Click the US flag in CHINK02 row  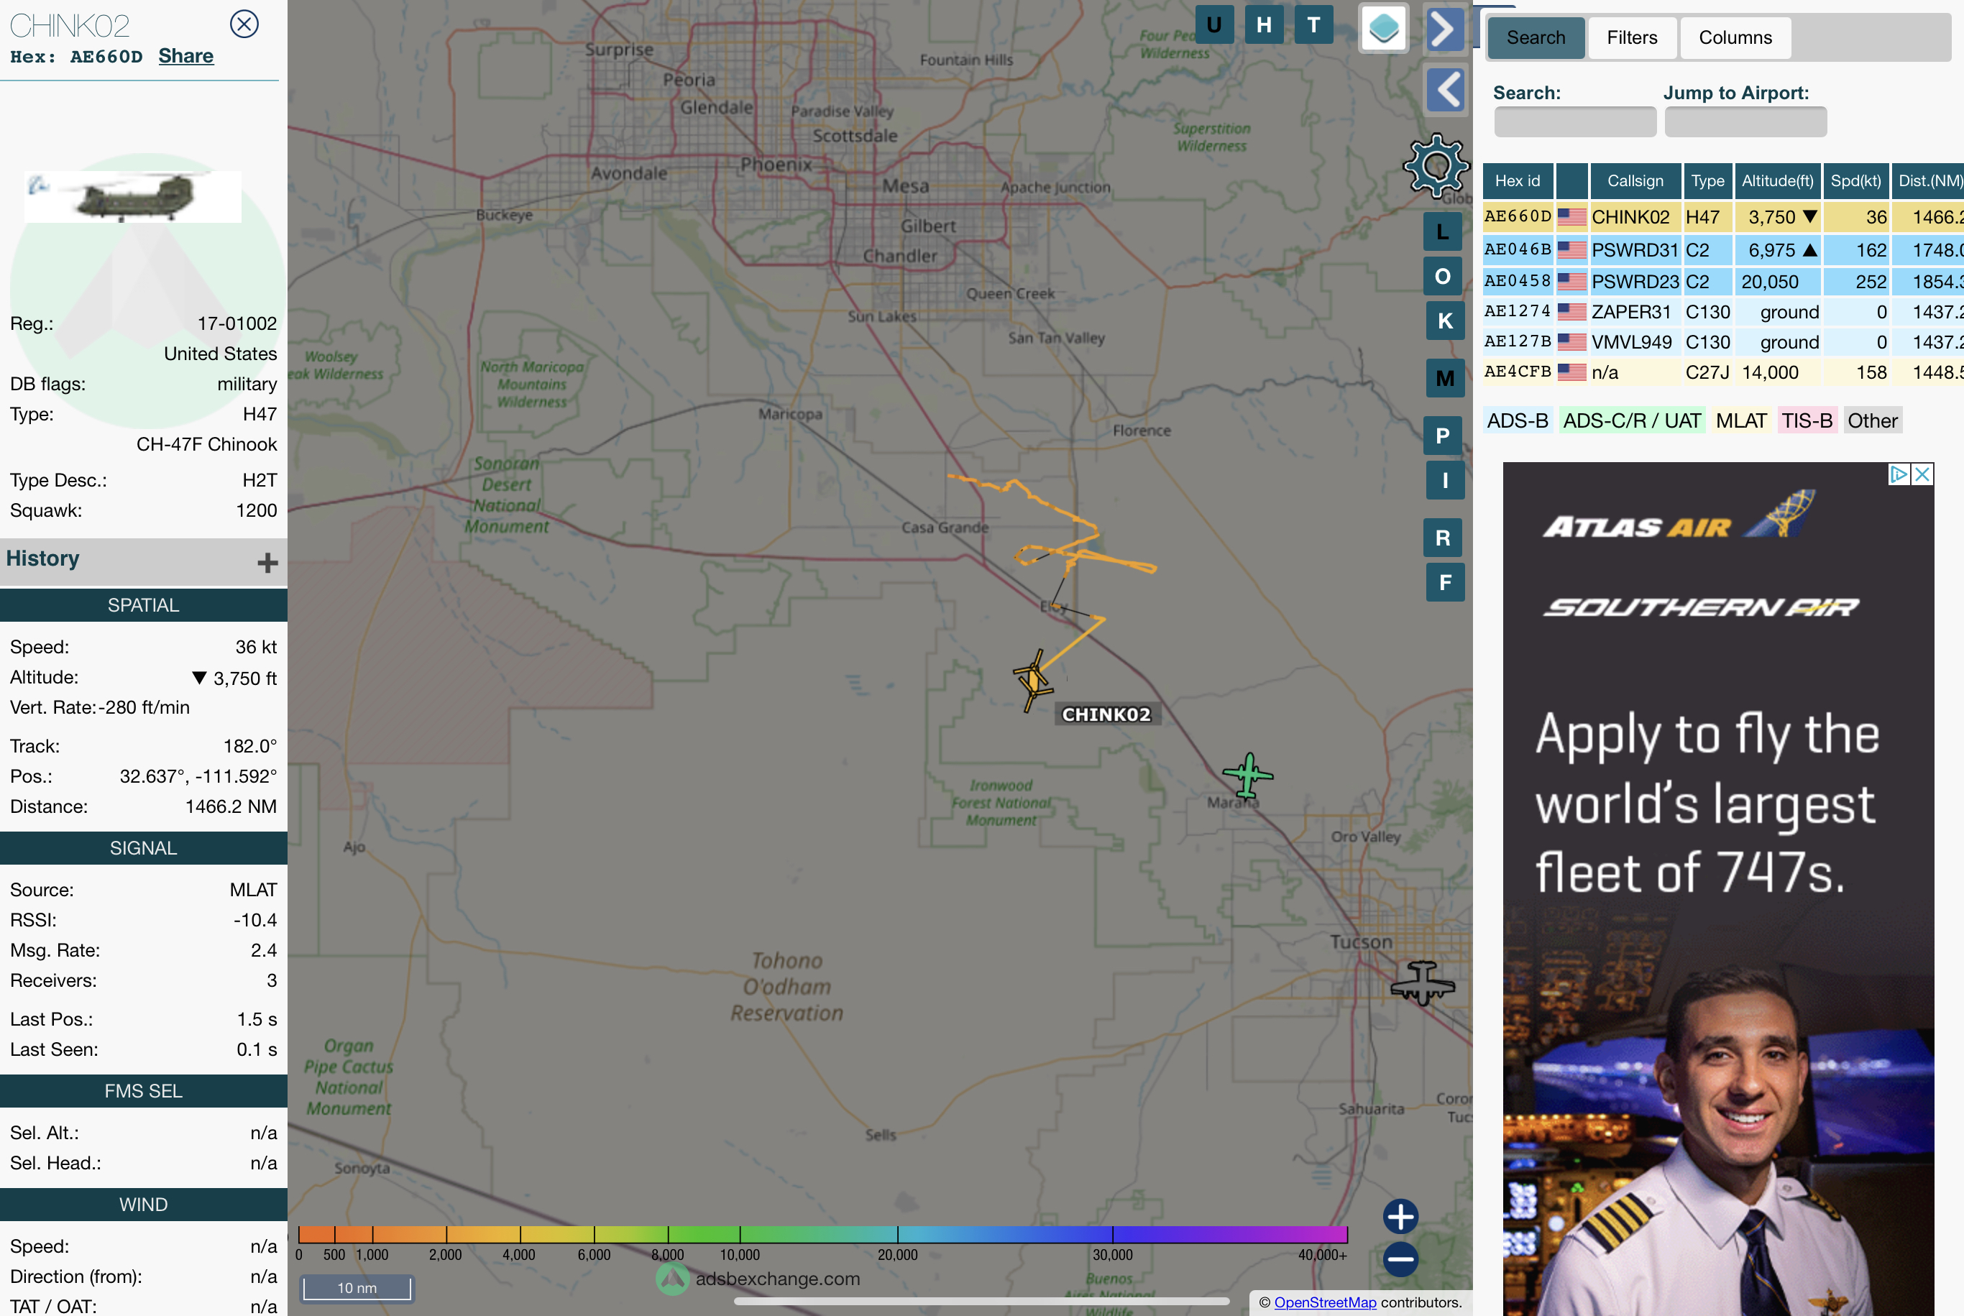tap(1571, 216)
